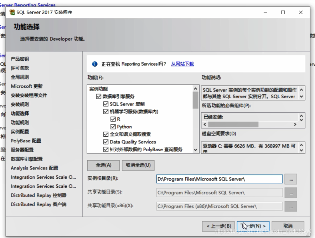Browse for 实例根目录 with the ... button
Image resolution: width=315 pixels, height=238 pixels.
tap(291, 179)
